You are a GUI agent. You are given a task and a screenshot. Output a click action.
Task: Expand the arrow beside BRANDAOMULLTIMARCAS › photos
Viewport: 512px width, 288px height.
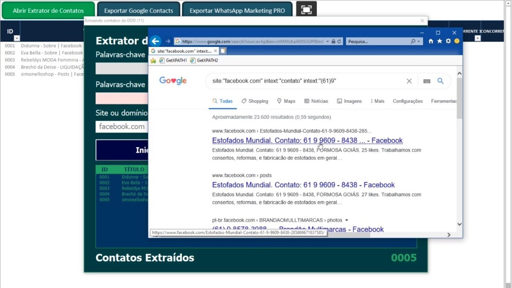[346, 220]
